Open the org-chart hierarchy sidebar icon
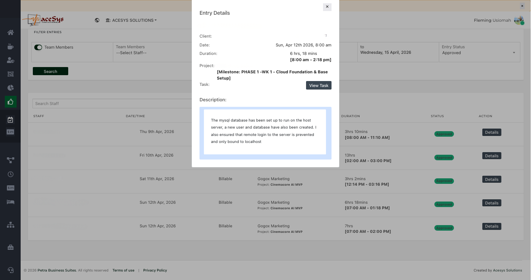Screen dimensions: 531x280 click(x=10, y=224)
